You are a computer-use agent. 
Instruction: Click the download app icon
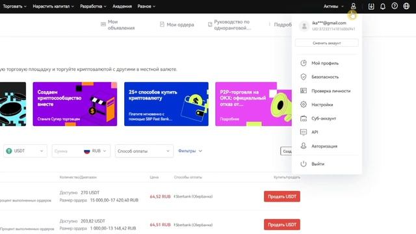pyautogui.click(x=371, y=6)
